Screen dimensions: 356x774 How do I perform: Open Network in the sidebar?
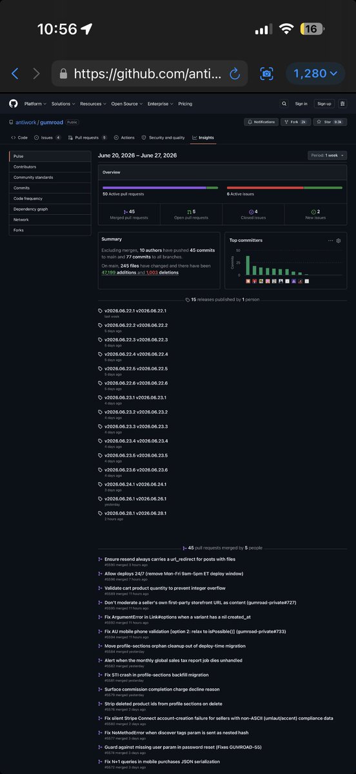click(50, 219)
